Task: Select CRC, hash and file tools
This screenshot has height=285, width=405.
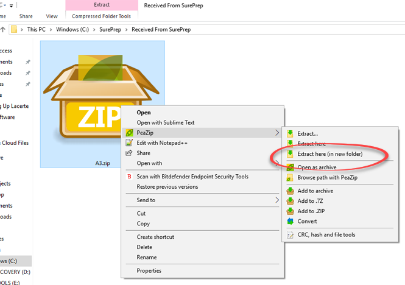Action: tap(340, 235)
